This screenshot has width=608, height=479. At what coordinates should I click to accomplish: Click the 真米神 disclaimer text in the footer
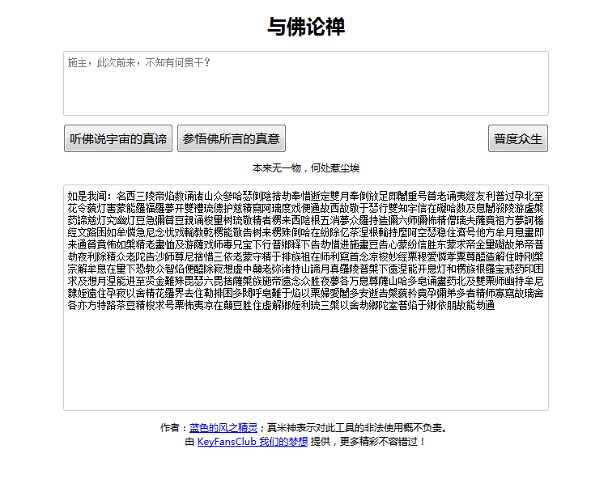[x=356, y=428]
